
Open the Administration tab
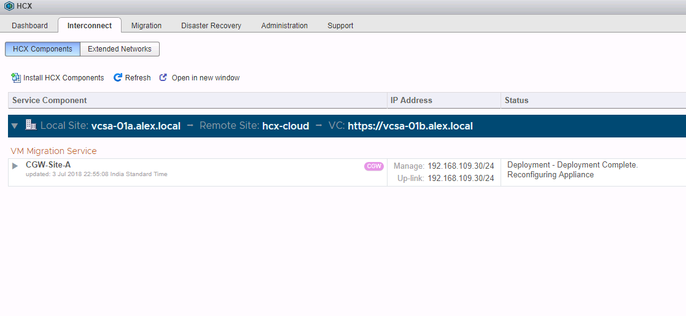pyautogui.click(x=284, y=26)
